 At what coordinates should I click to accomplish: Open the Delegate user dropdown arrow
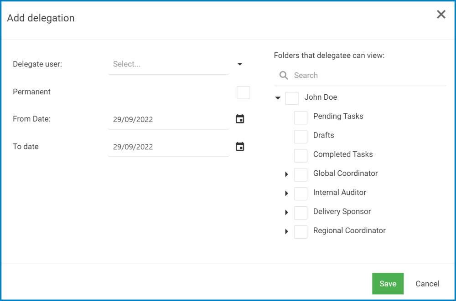[240, 65]
